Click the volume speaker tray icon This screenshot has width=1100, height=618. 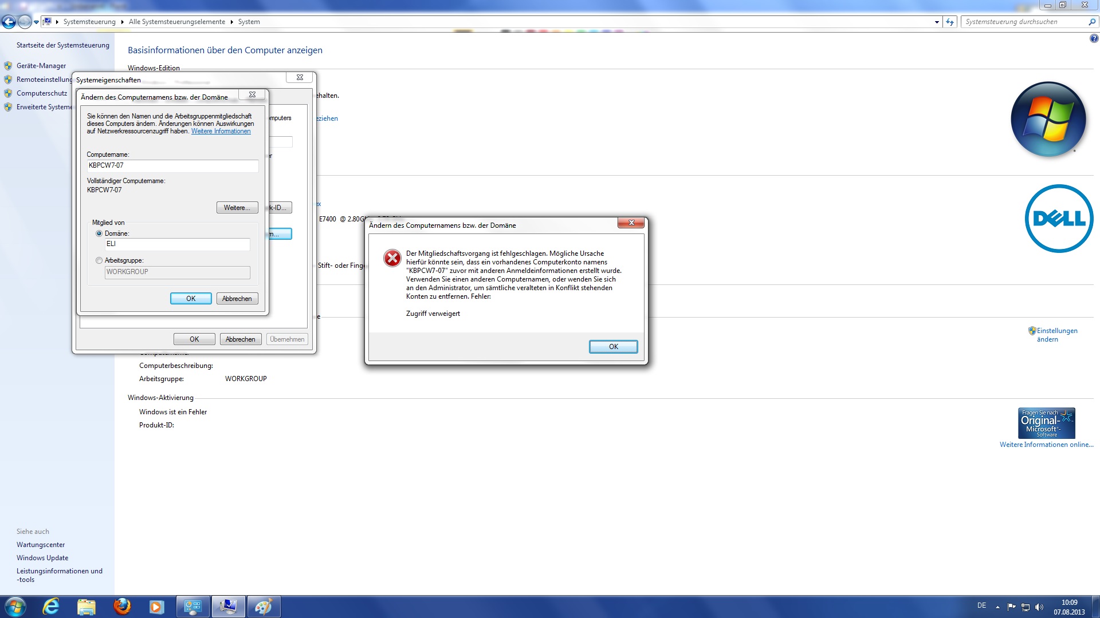click(x=1039, y=607)
